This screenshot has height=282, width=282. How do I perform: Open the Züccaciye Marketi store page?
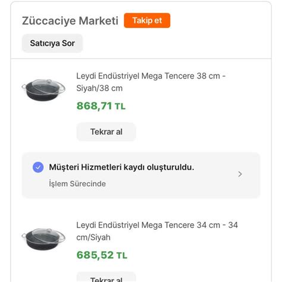coord(70,21)
